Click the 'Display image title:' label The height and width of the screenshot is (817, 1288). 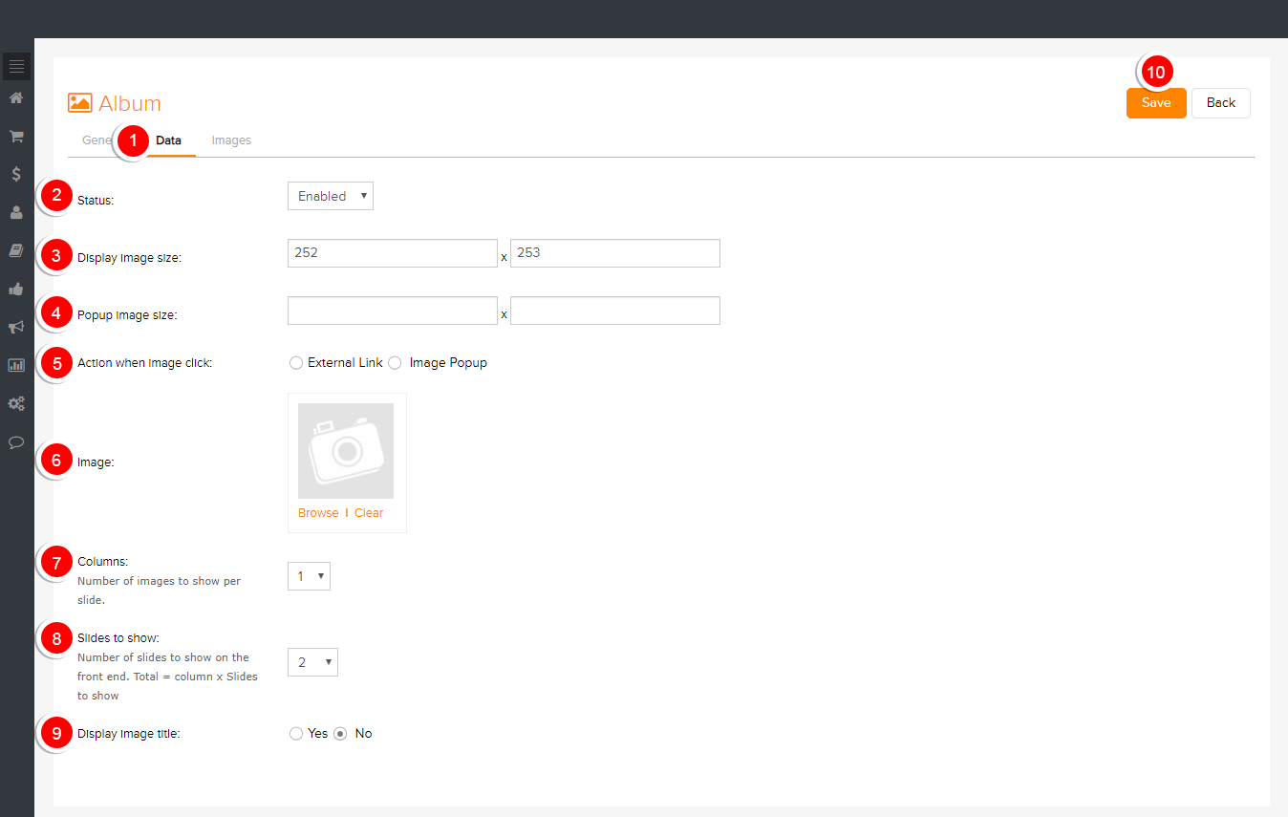coord(129,734)
